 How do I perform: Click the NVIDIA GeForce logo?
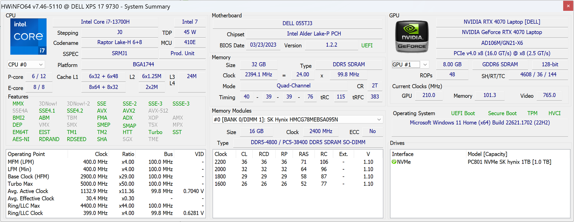412,37
